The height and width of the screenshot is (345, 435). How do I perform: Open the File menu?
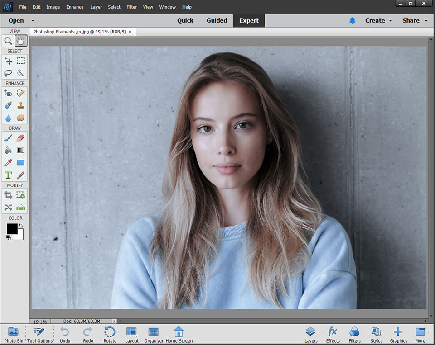tap(23, 7)
